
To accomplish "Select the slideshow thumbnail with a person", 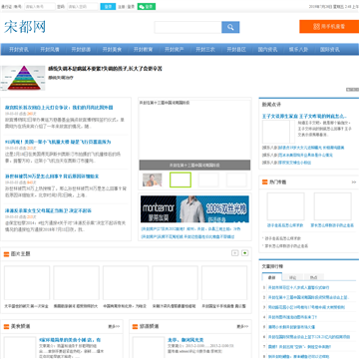I will 153,179.
